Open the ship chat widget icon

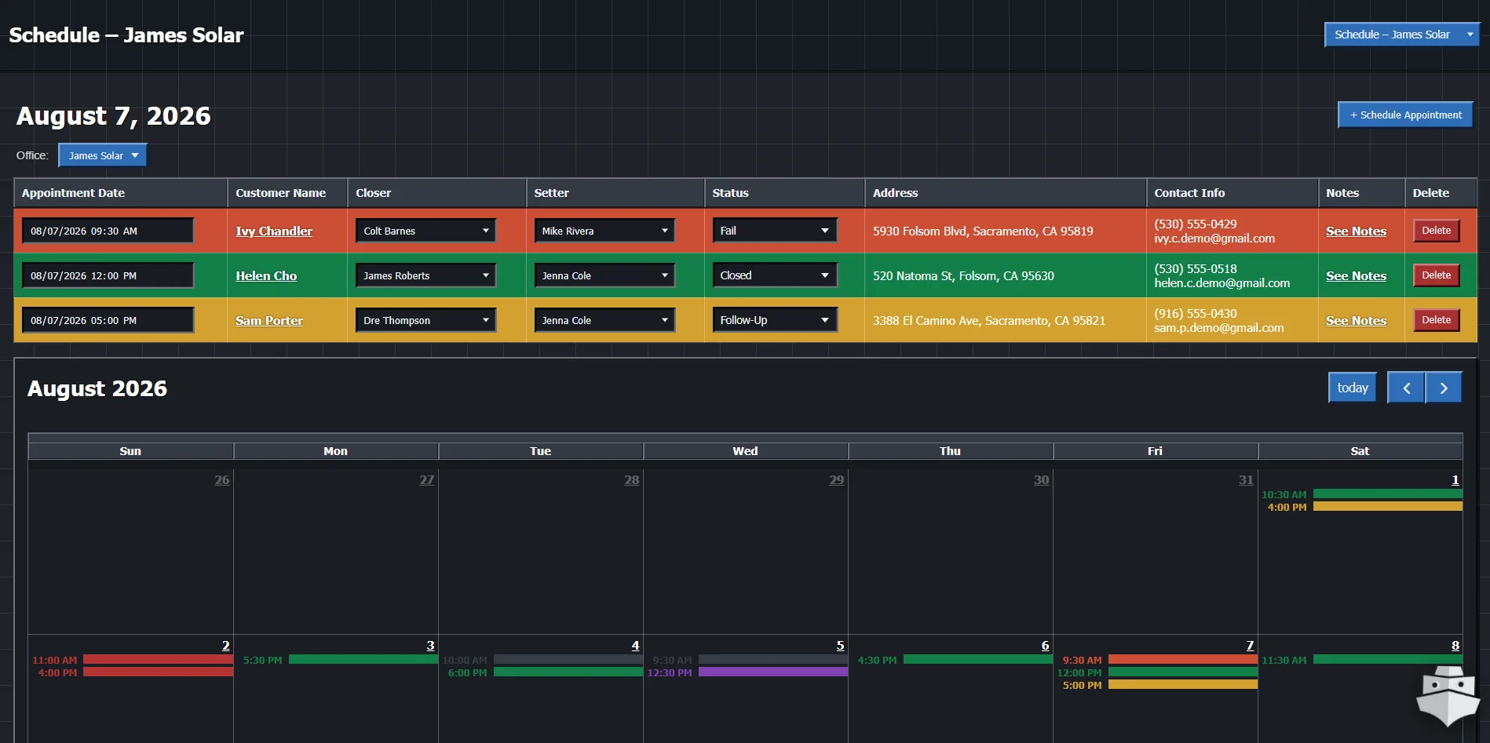click(x=1449, y=695)
